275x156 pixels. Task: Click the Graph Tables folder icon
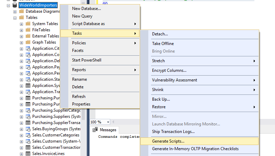pos(28,42)
